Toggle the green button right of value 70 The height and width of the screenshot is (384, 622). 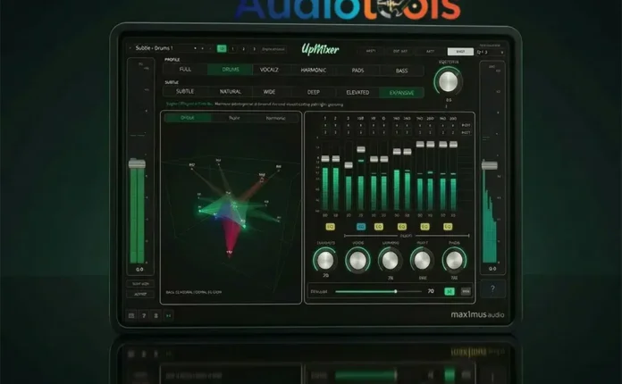[x=450, y=291]
